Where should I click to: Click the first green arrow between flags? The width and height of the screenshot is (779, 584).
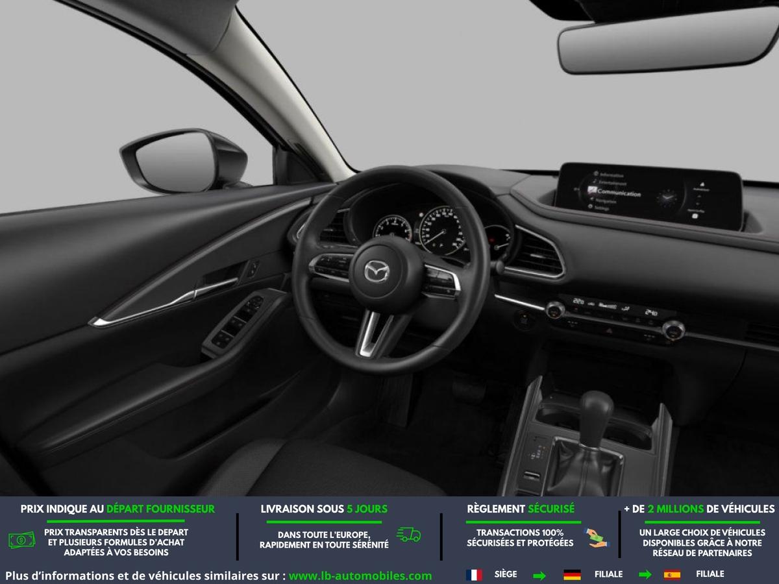539,576
